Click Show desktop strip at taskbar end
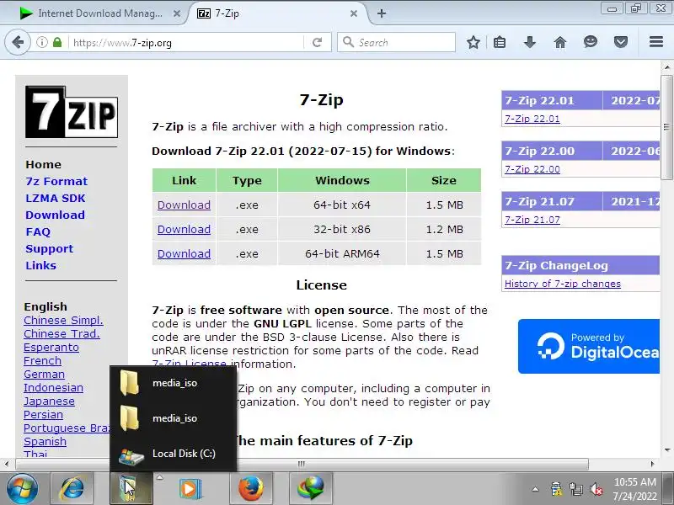 click(x=669, y=489)
